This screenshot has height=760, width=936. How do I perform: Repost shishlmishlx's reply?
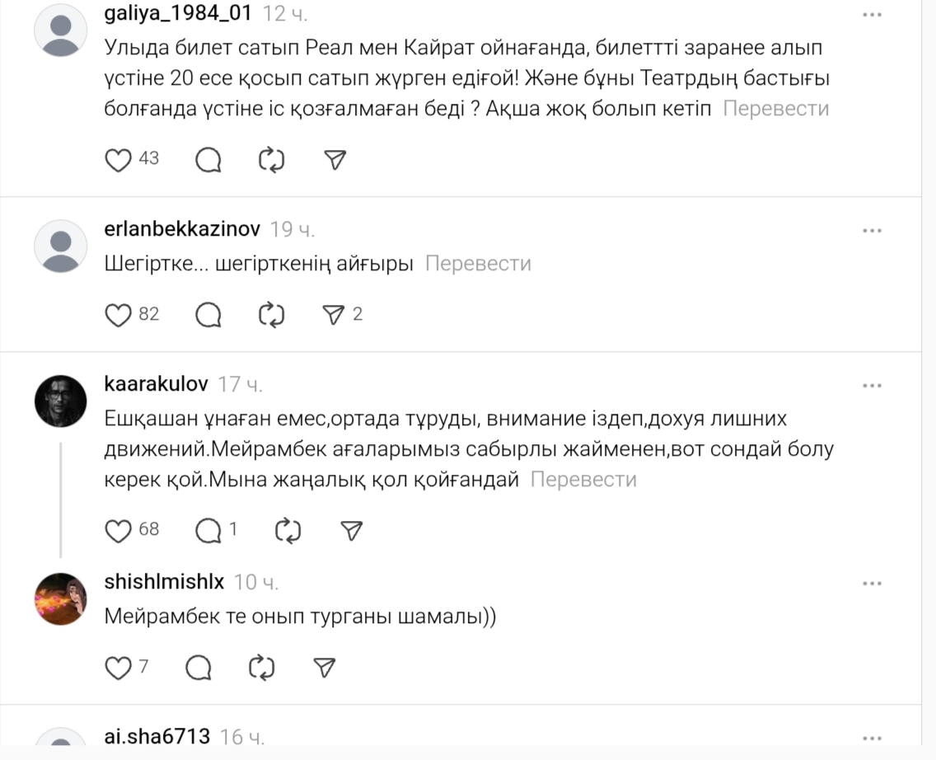point(261,667)
